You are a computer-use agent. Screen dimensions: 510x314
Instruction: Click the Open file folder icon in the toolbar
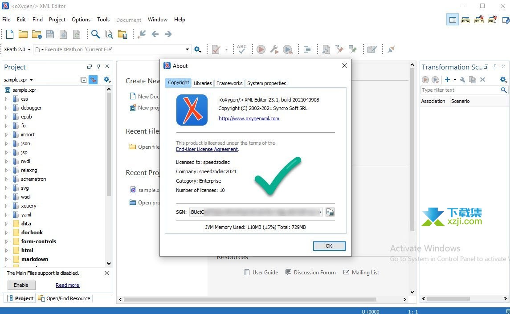click(x=23, y=34)
